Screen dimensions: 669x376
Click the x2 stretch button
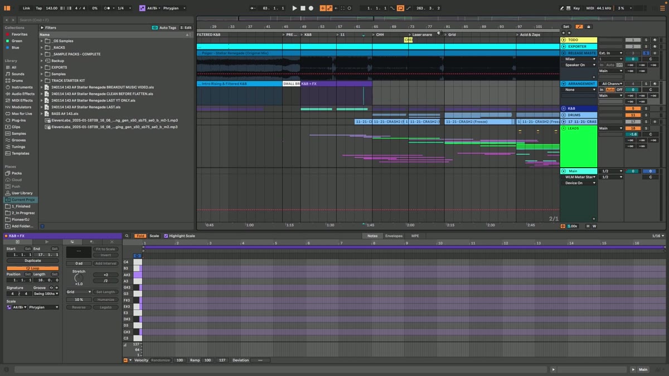click(105, 275)
